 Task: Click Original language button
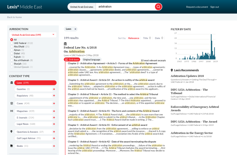[91, 60]
